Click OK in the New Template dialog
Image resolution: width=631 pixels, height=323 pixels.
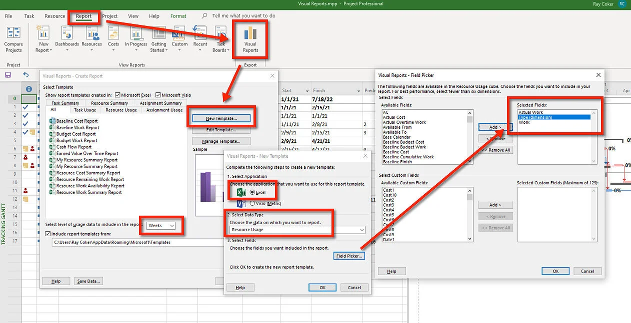coord(322,288)
